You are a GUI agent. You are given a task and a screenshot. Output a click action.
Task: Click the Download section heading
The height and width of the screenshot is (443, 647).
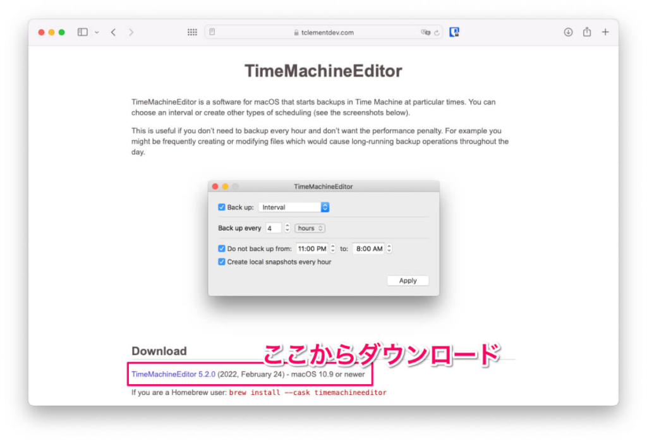[x=159, y=351]
